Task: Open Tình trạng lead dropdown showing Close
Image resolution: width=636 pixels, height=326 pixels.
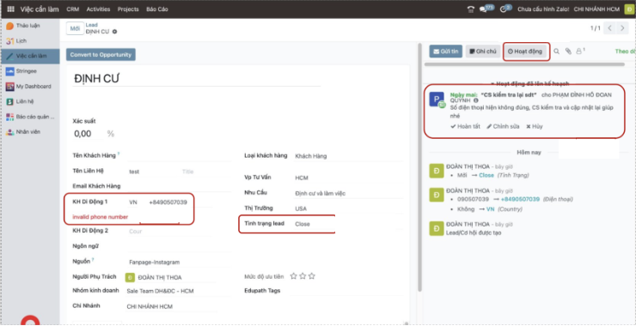Action: tap(348, 224)
